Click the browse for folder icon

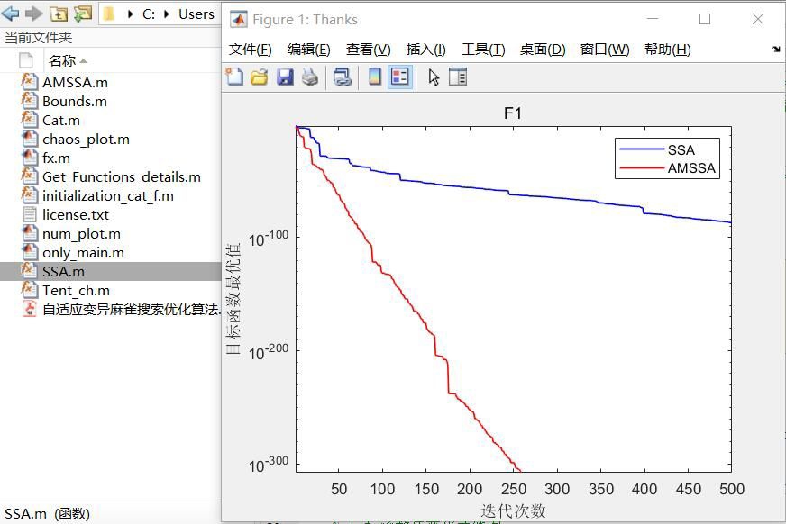[x=83, y=13]
